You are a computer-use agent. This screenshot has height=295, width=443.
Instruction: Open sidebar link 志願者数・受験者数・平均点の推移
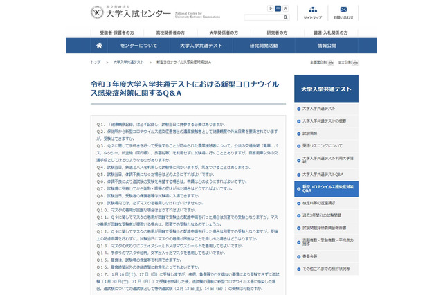[x=326, y=242]
